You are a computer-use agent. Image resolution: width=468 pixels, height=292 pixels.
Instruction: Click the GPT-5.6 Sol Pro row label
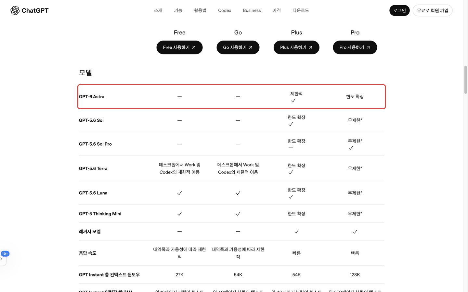[95, 144]
